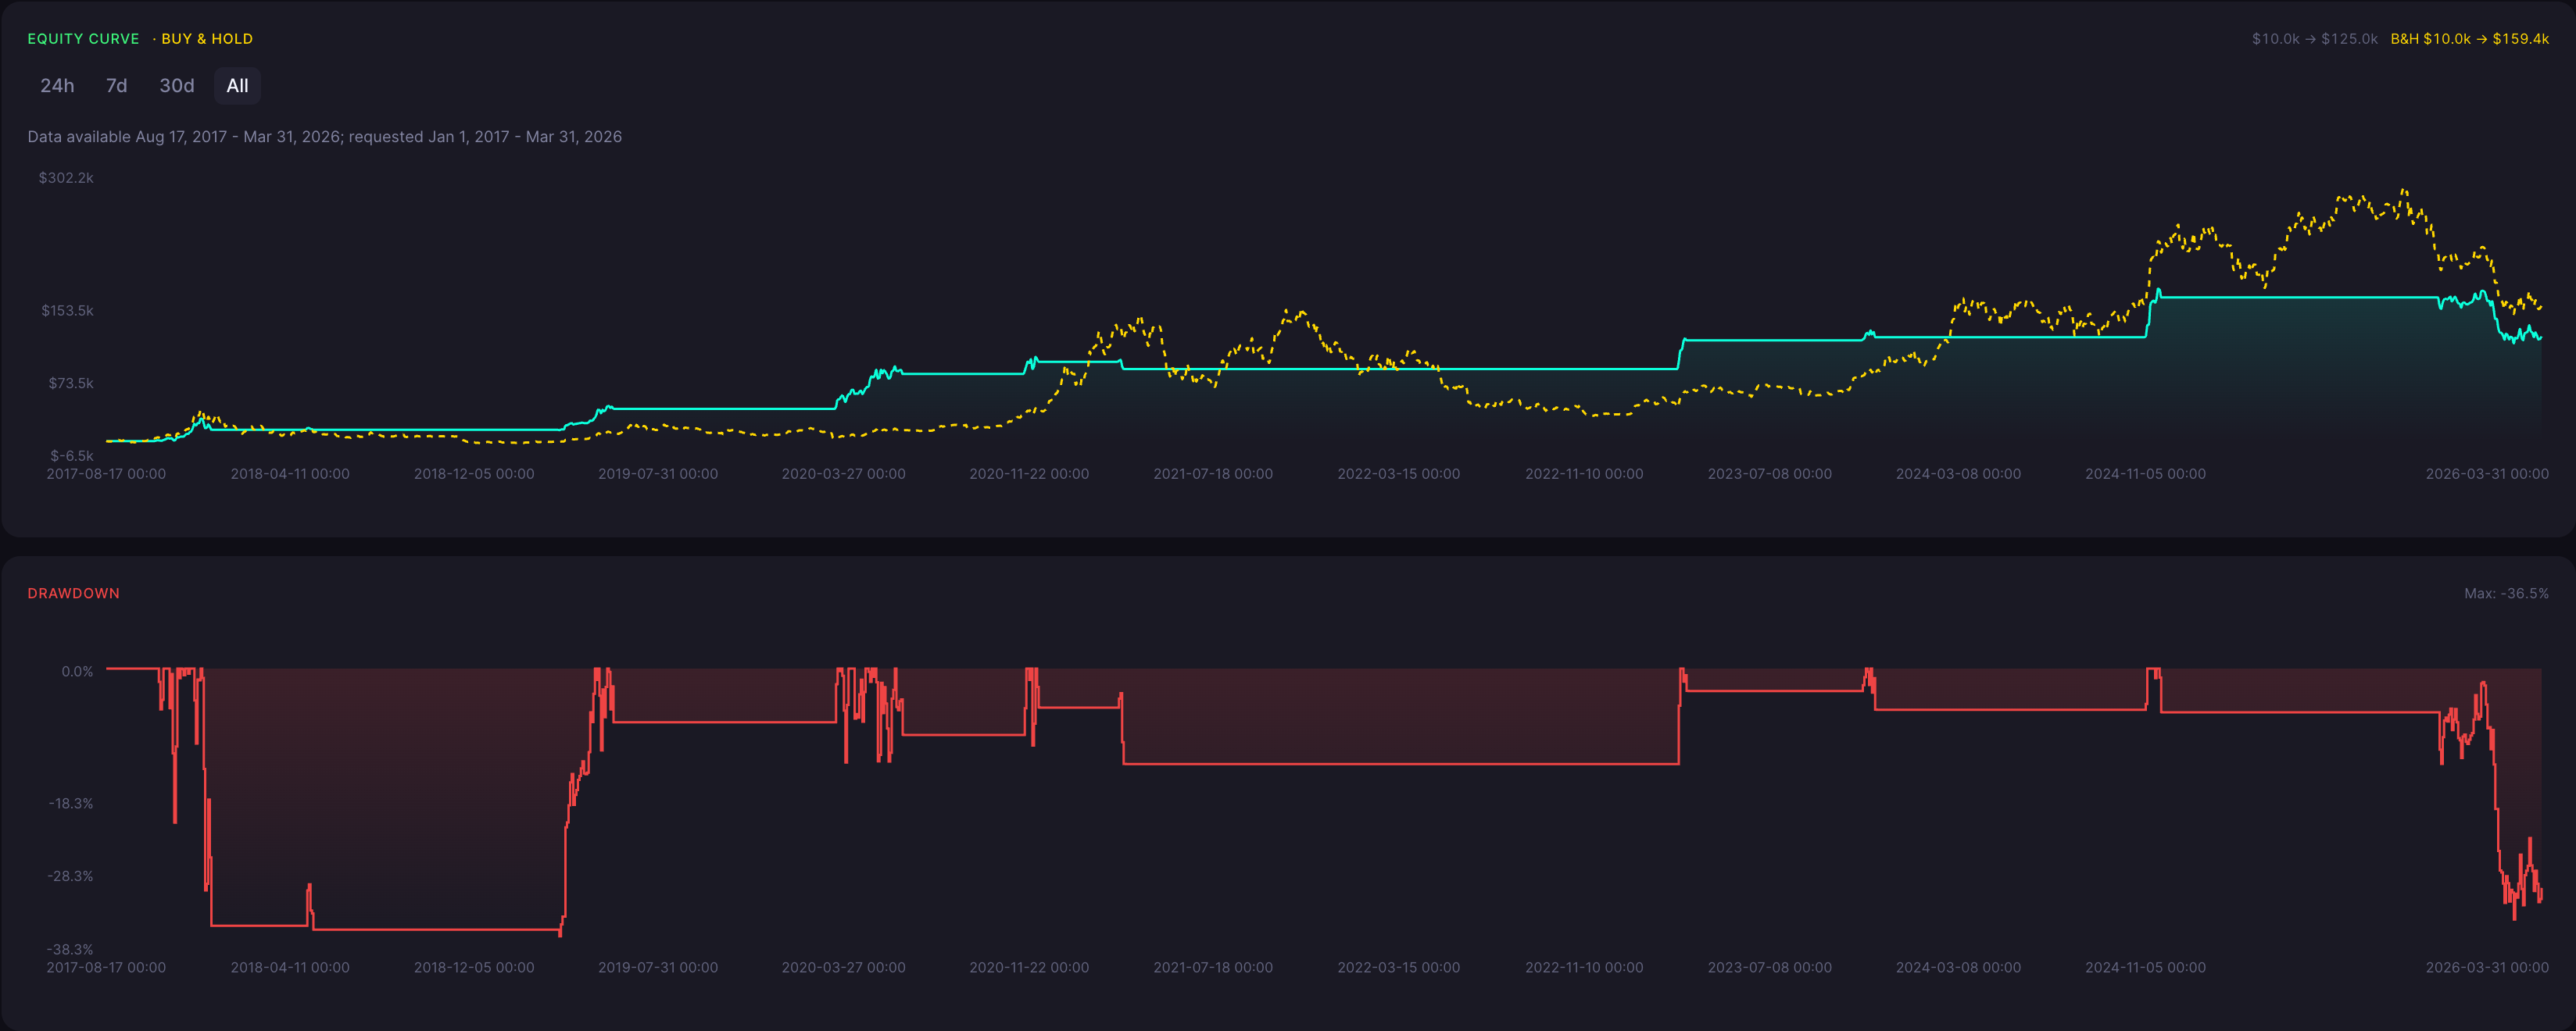Click the 0.0% drawdown axis label

[x=77, y=672]
